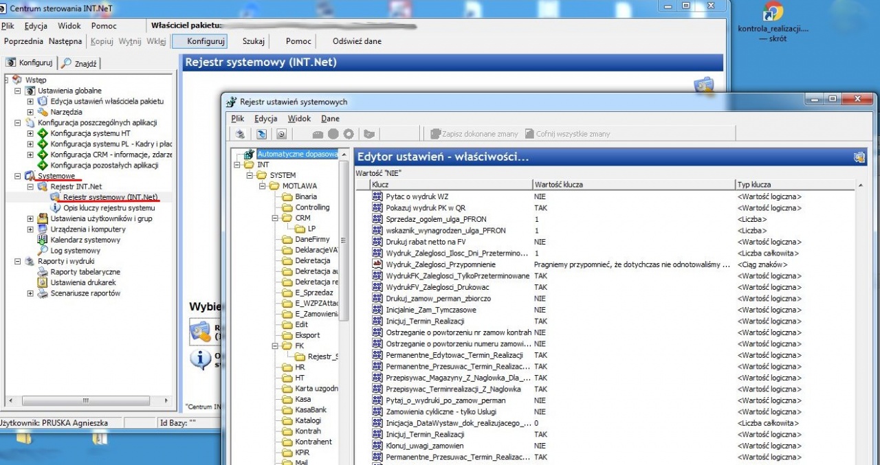Collapse the MOTLAWA folder node
Screen dimensions: 880x465
[263, 186]
